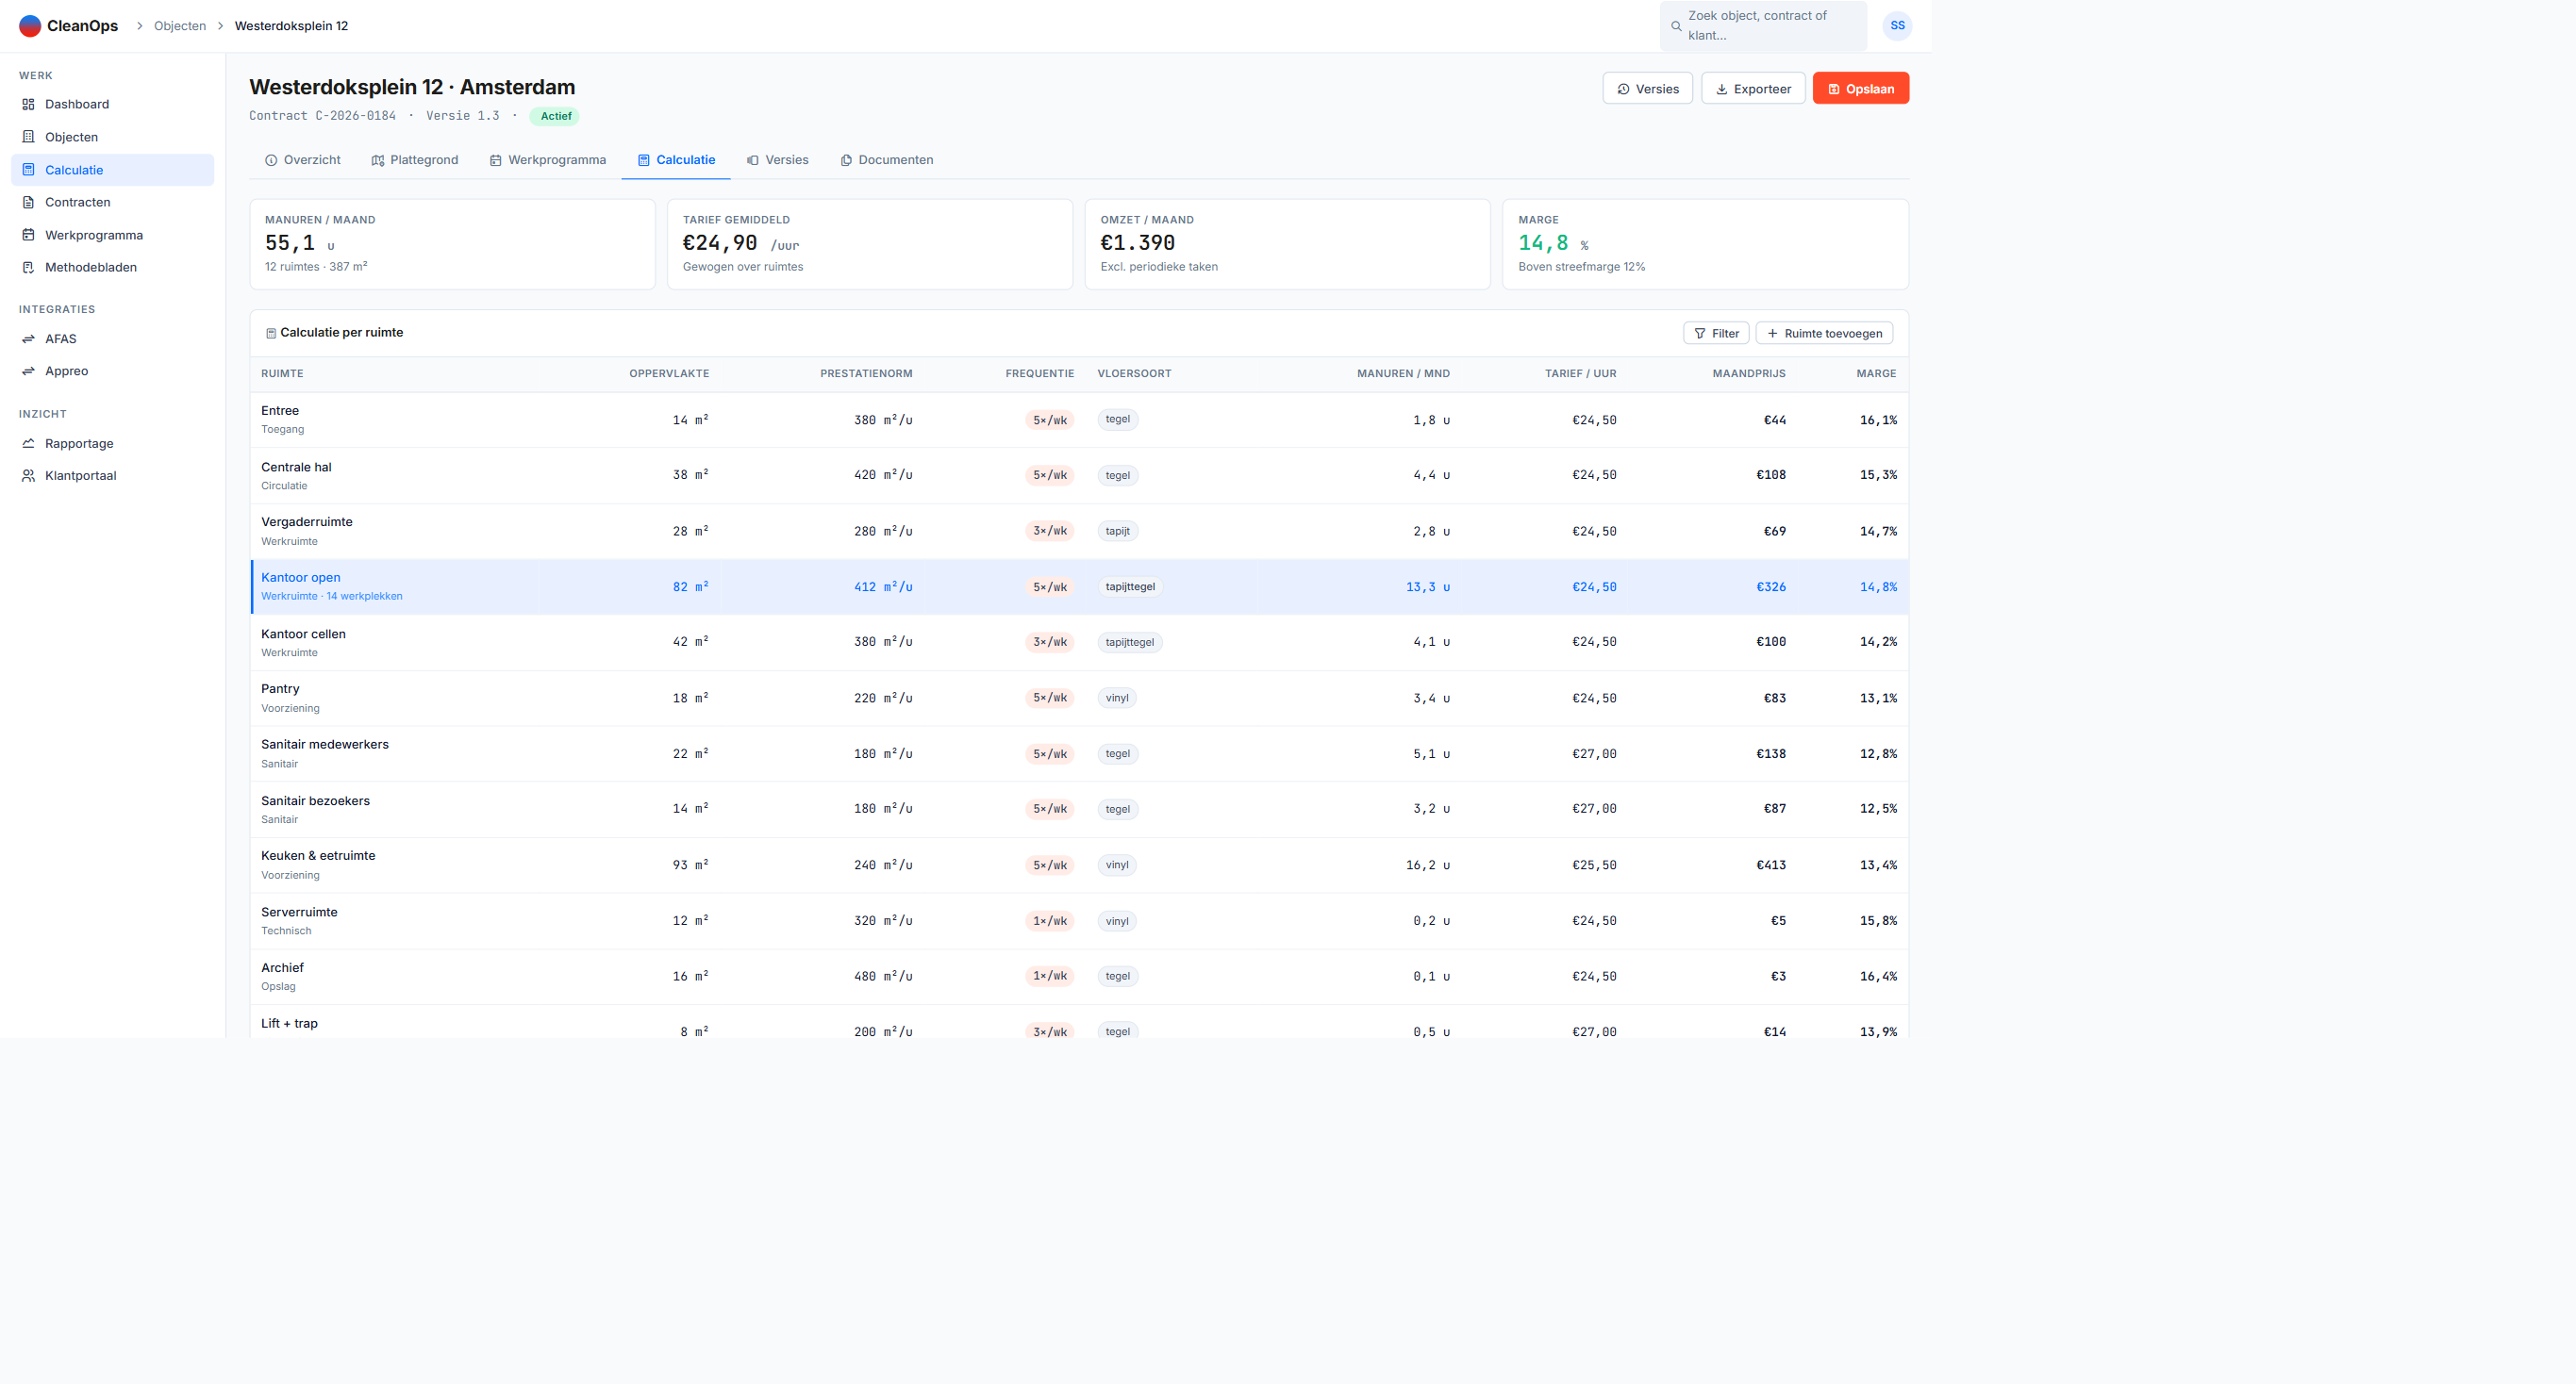Select the Sanitair medewerkers row

point(1079,753)
